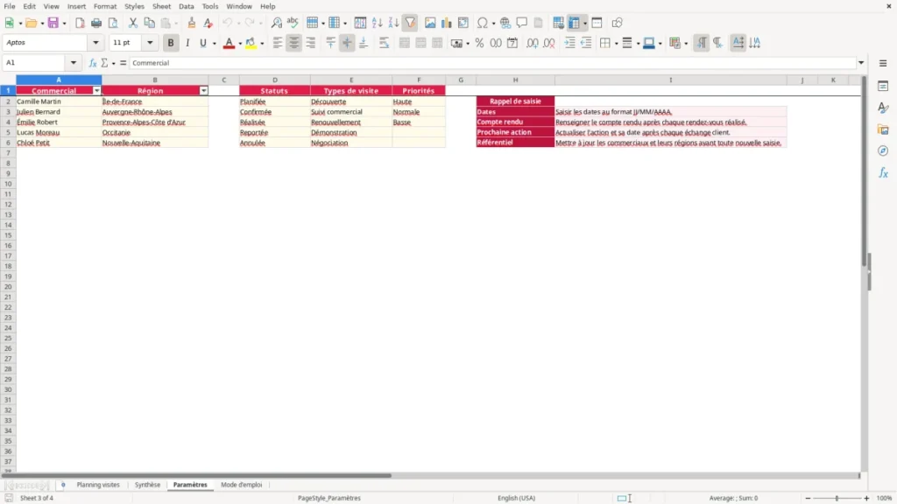The height and width of the screenshot is (504, 897).
Task: Open the Tools menu
Action: point(210,6)
